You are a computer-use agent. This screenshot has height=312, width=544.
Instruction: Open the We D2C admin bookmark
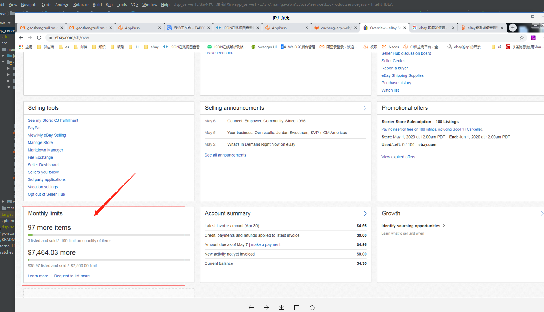point(298,47)
